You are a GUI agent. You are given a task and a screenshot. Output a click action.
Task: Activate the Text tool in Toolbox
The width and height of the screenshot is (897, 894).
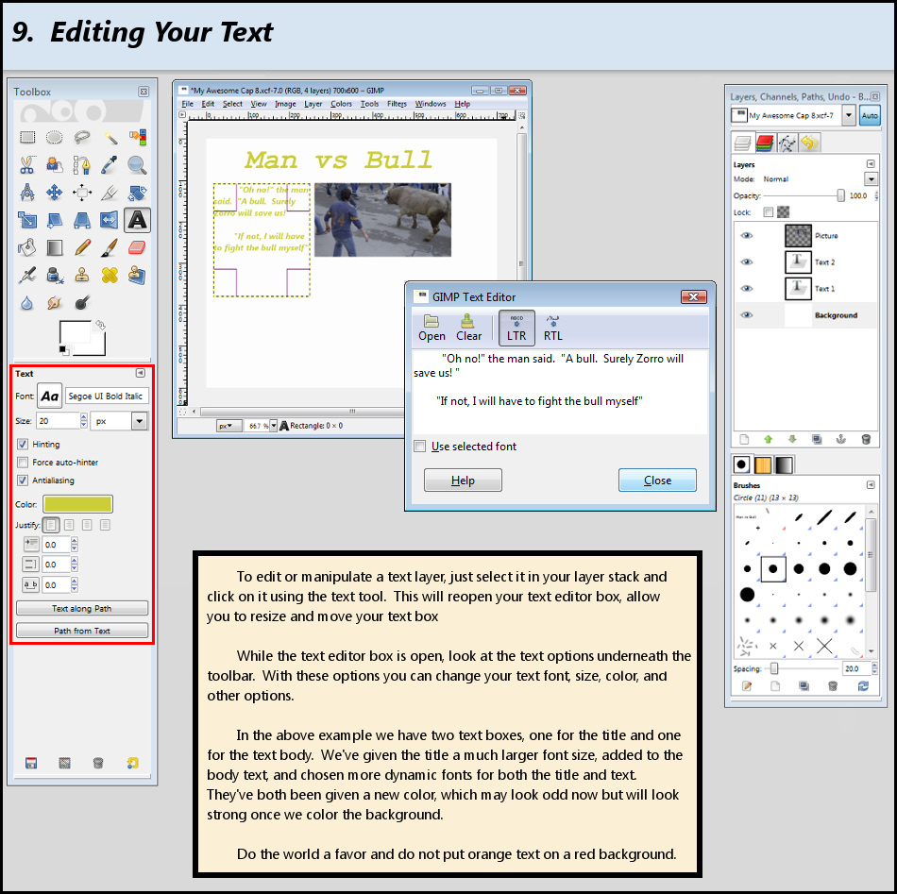coord(137,220)
